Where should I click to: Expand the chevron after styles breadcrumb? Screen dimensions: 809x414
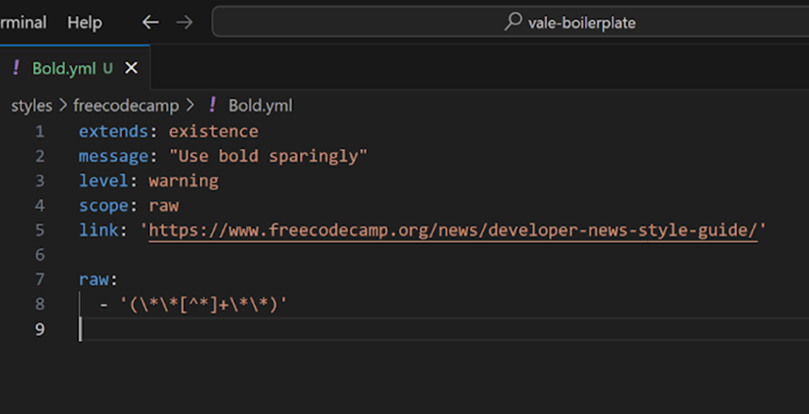click(x=63, y=105)
